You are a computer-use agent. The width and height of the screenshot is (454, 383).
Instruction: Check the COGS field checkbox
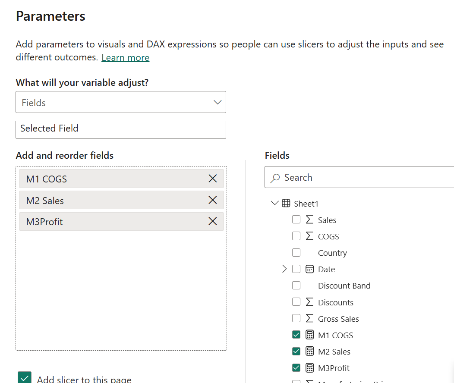[x=296, y=236]
